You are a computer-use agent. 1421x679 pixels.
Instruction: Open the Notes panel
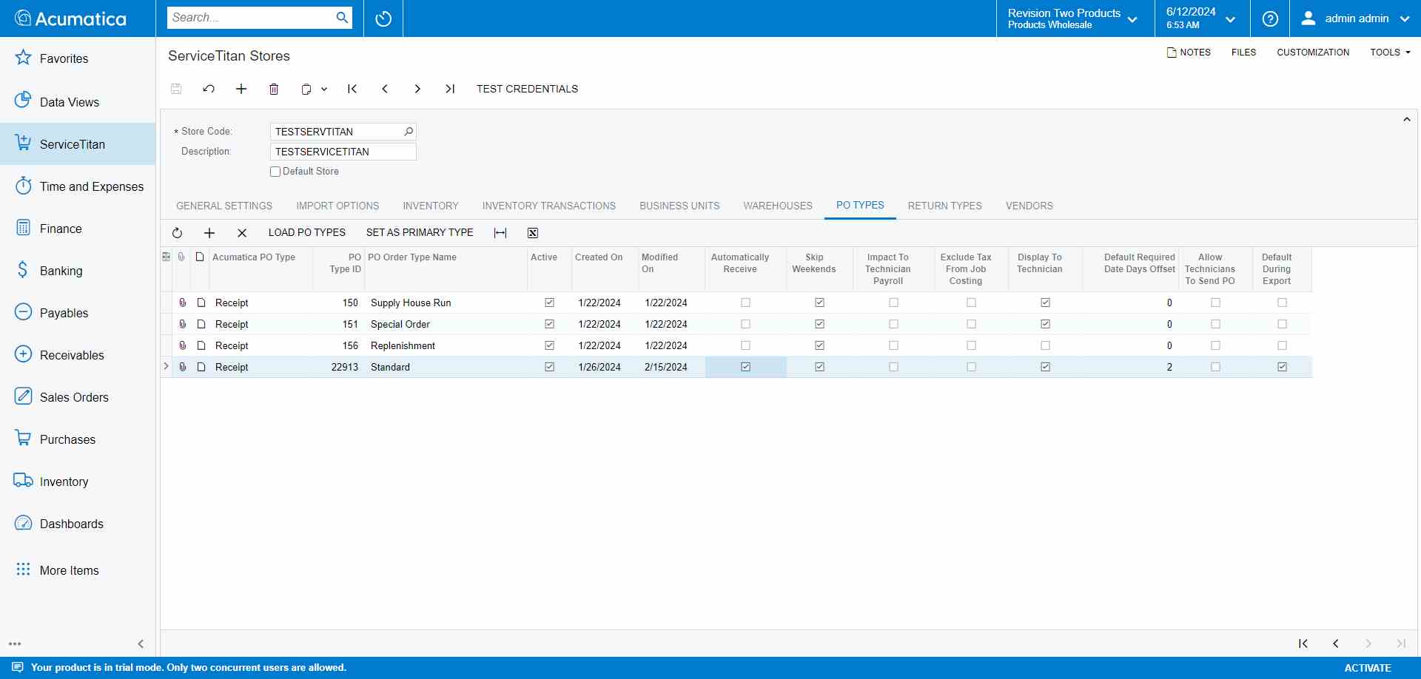click(x=1189, y=53)
